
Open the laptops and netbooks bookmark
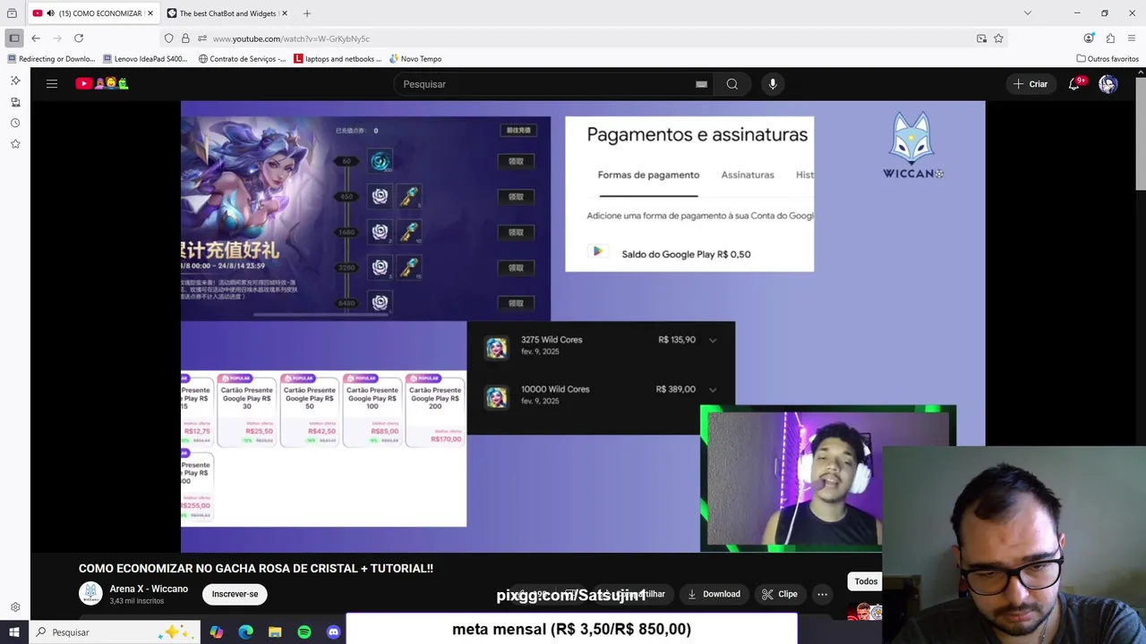click(338, 59)
